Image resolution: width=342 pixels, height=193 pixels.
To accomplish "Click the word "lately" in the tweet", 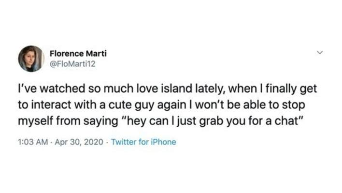I will [210, 89].
